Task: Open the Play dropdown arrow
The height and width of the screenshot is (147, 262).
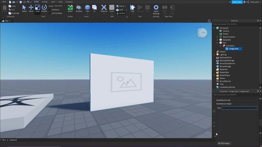Action: coord(133,14)
